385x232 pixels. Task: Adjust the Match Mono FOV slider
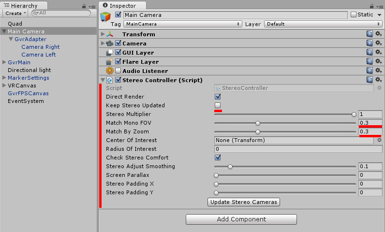click(x=285, y=123)
